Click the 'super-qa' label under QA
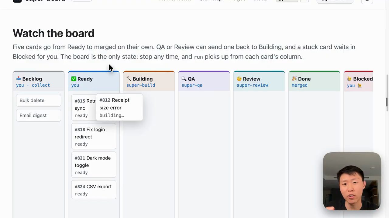 (192, 85)
